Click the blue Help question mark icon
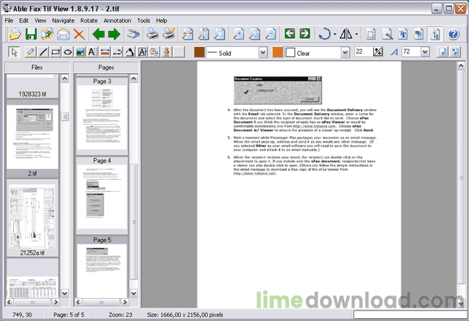This screenshot has width=469, height=321. pos(454,34)
